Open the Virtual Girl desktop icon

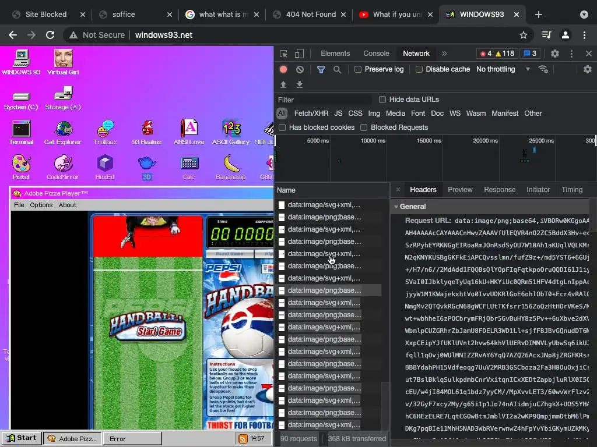pos(63,62)
